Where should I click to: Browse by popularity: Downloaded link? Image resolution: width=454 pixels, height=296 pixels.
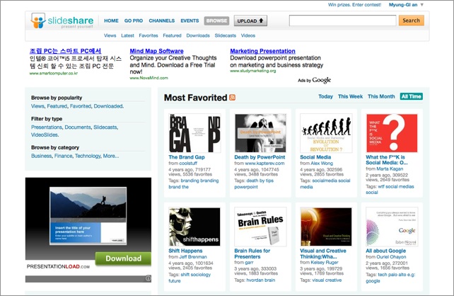[x=108, y=106]
